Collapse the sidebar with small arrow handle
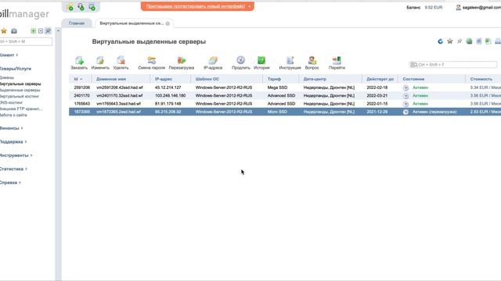Viewport: 501px width, 281px height. click(x=58, y=31)
